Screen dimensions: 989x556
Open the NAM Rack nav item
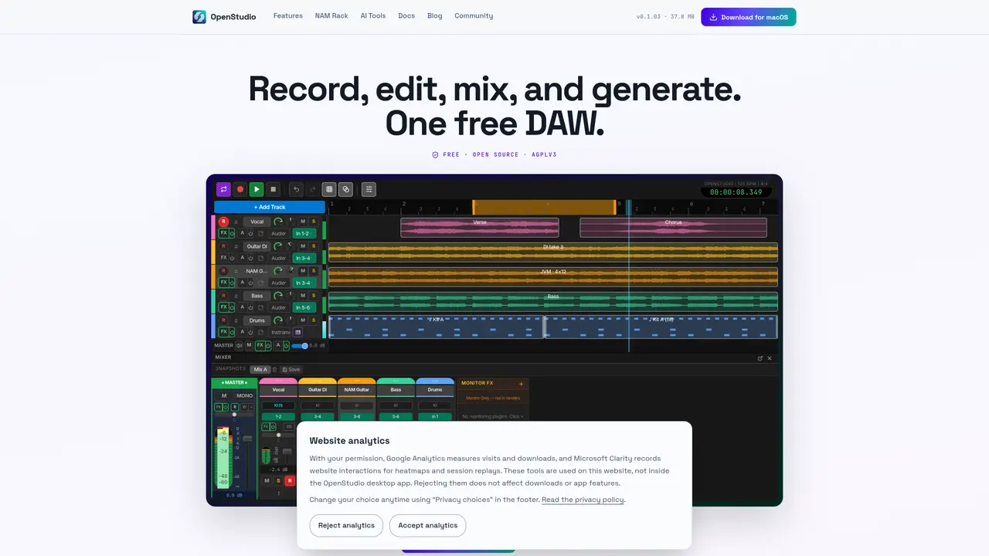pyautogui.click(x=331, y=16)
